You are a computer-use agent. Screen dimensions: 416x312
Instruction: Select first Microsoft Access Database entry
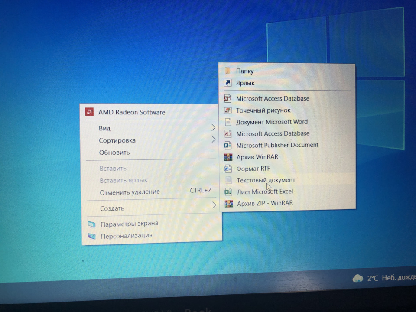tap(287, 98)
